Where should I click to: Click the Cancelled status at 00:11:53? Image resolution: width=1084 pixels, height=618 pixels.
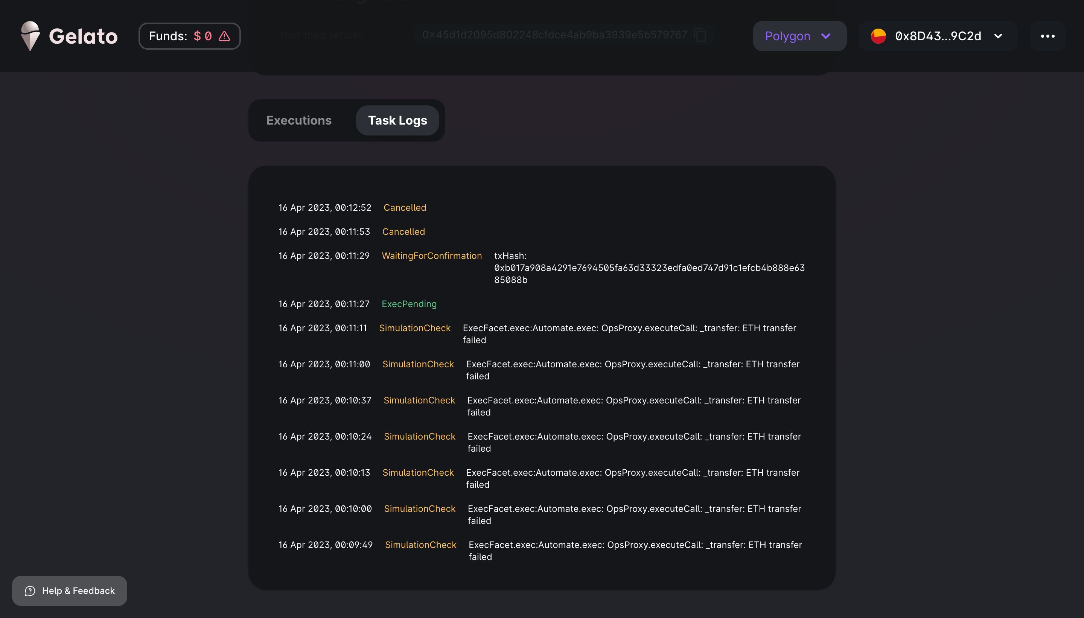pyautogui.click(x=403, y=232)
